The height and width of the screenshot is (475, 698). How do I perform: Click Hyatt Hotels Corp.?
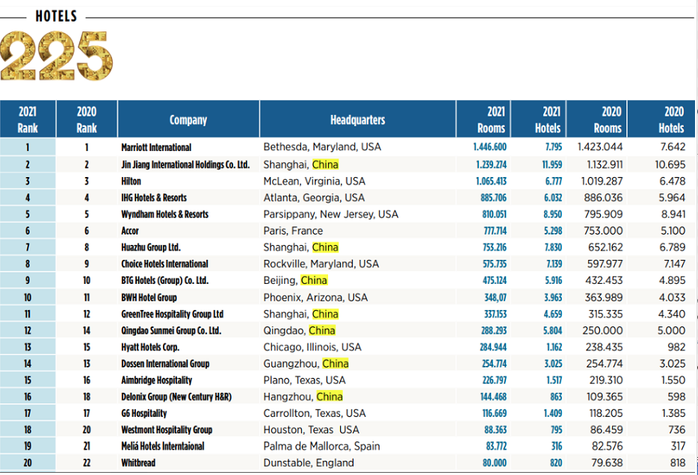(x=150, y=347)
